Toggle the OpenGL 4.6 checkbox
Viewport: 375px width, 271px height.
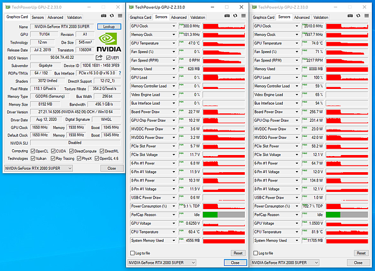97,159
